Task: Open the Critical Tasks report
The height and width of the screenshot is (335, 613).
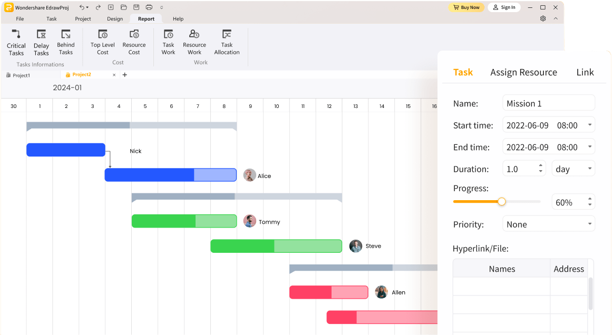Action: pos(16,42)
